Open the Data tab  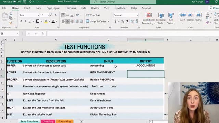(x=83, y=8)
